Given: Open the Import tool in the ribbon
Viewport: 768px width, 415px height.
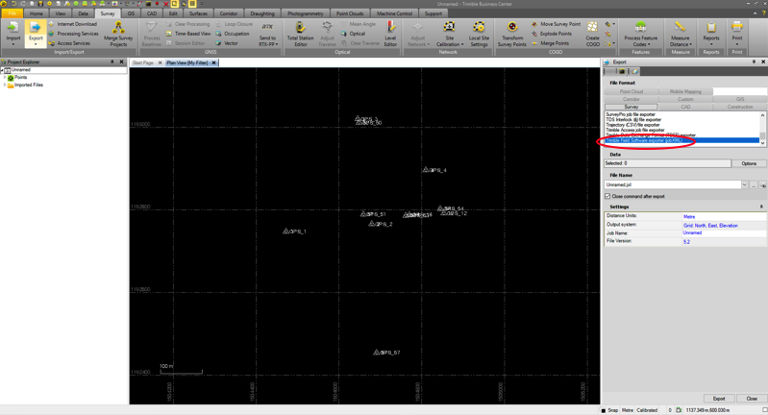Looking at the screenshot, I should coord(13,33).
